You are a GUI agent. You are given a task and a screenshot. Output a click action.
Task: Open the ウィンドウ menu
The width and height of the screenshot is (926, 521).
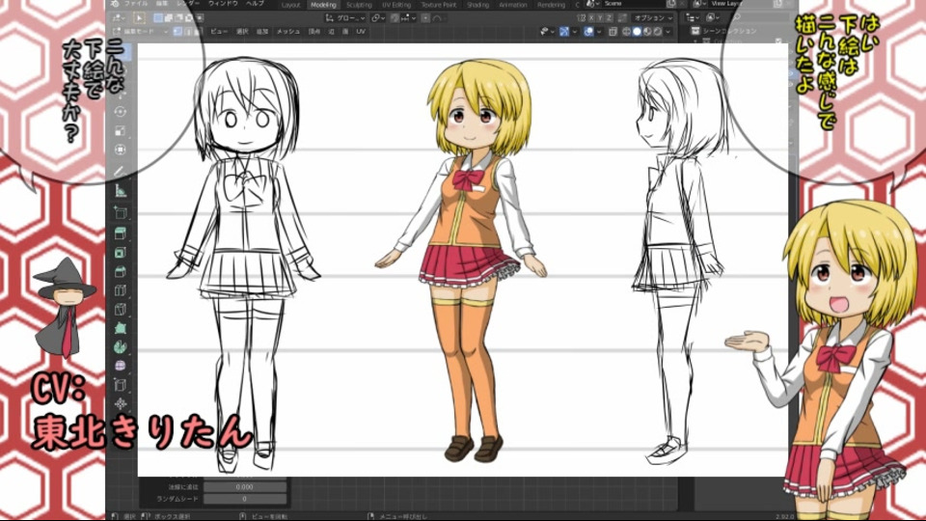tap(223, 4)
